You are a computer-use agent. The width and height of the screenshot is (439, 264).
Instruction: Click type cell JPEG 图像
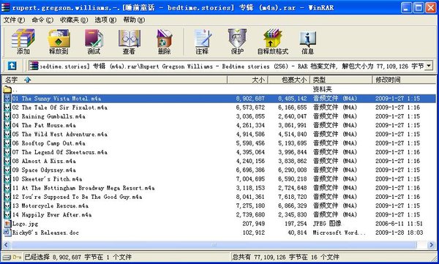pyautogui.click(x=327, y=224)
